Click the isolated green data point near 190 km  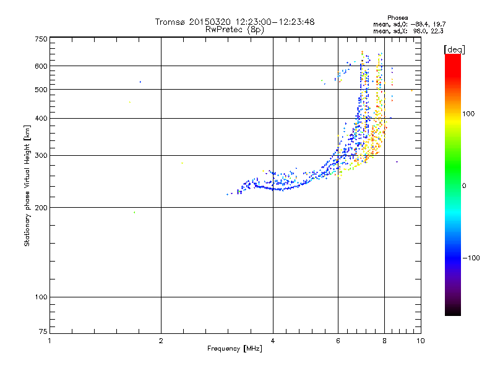pyautogui.click(x=134, y=212)
